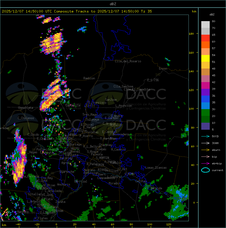Click the pink bip arrow in legend
The image size is (226, 228).
tap(205, 157)
